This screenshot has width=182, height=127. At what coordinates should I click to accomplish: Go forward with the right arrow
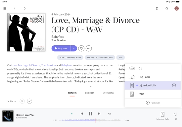[x=24, y=9]
